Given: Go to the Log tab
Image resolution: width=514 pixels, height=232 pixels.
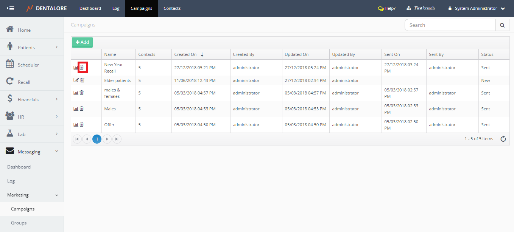Looking at the screenshot, I should [x=116, y=8].
